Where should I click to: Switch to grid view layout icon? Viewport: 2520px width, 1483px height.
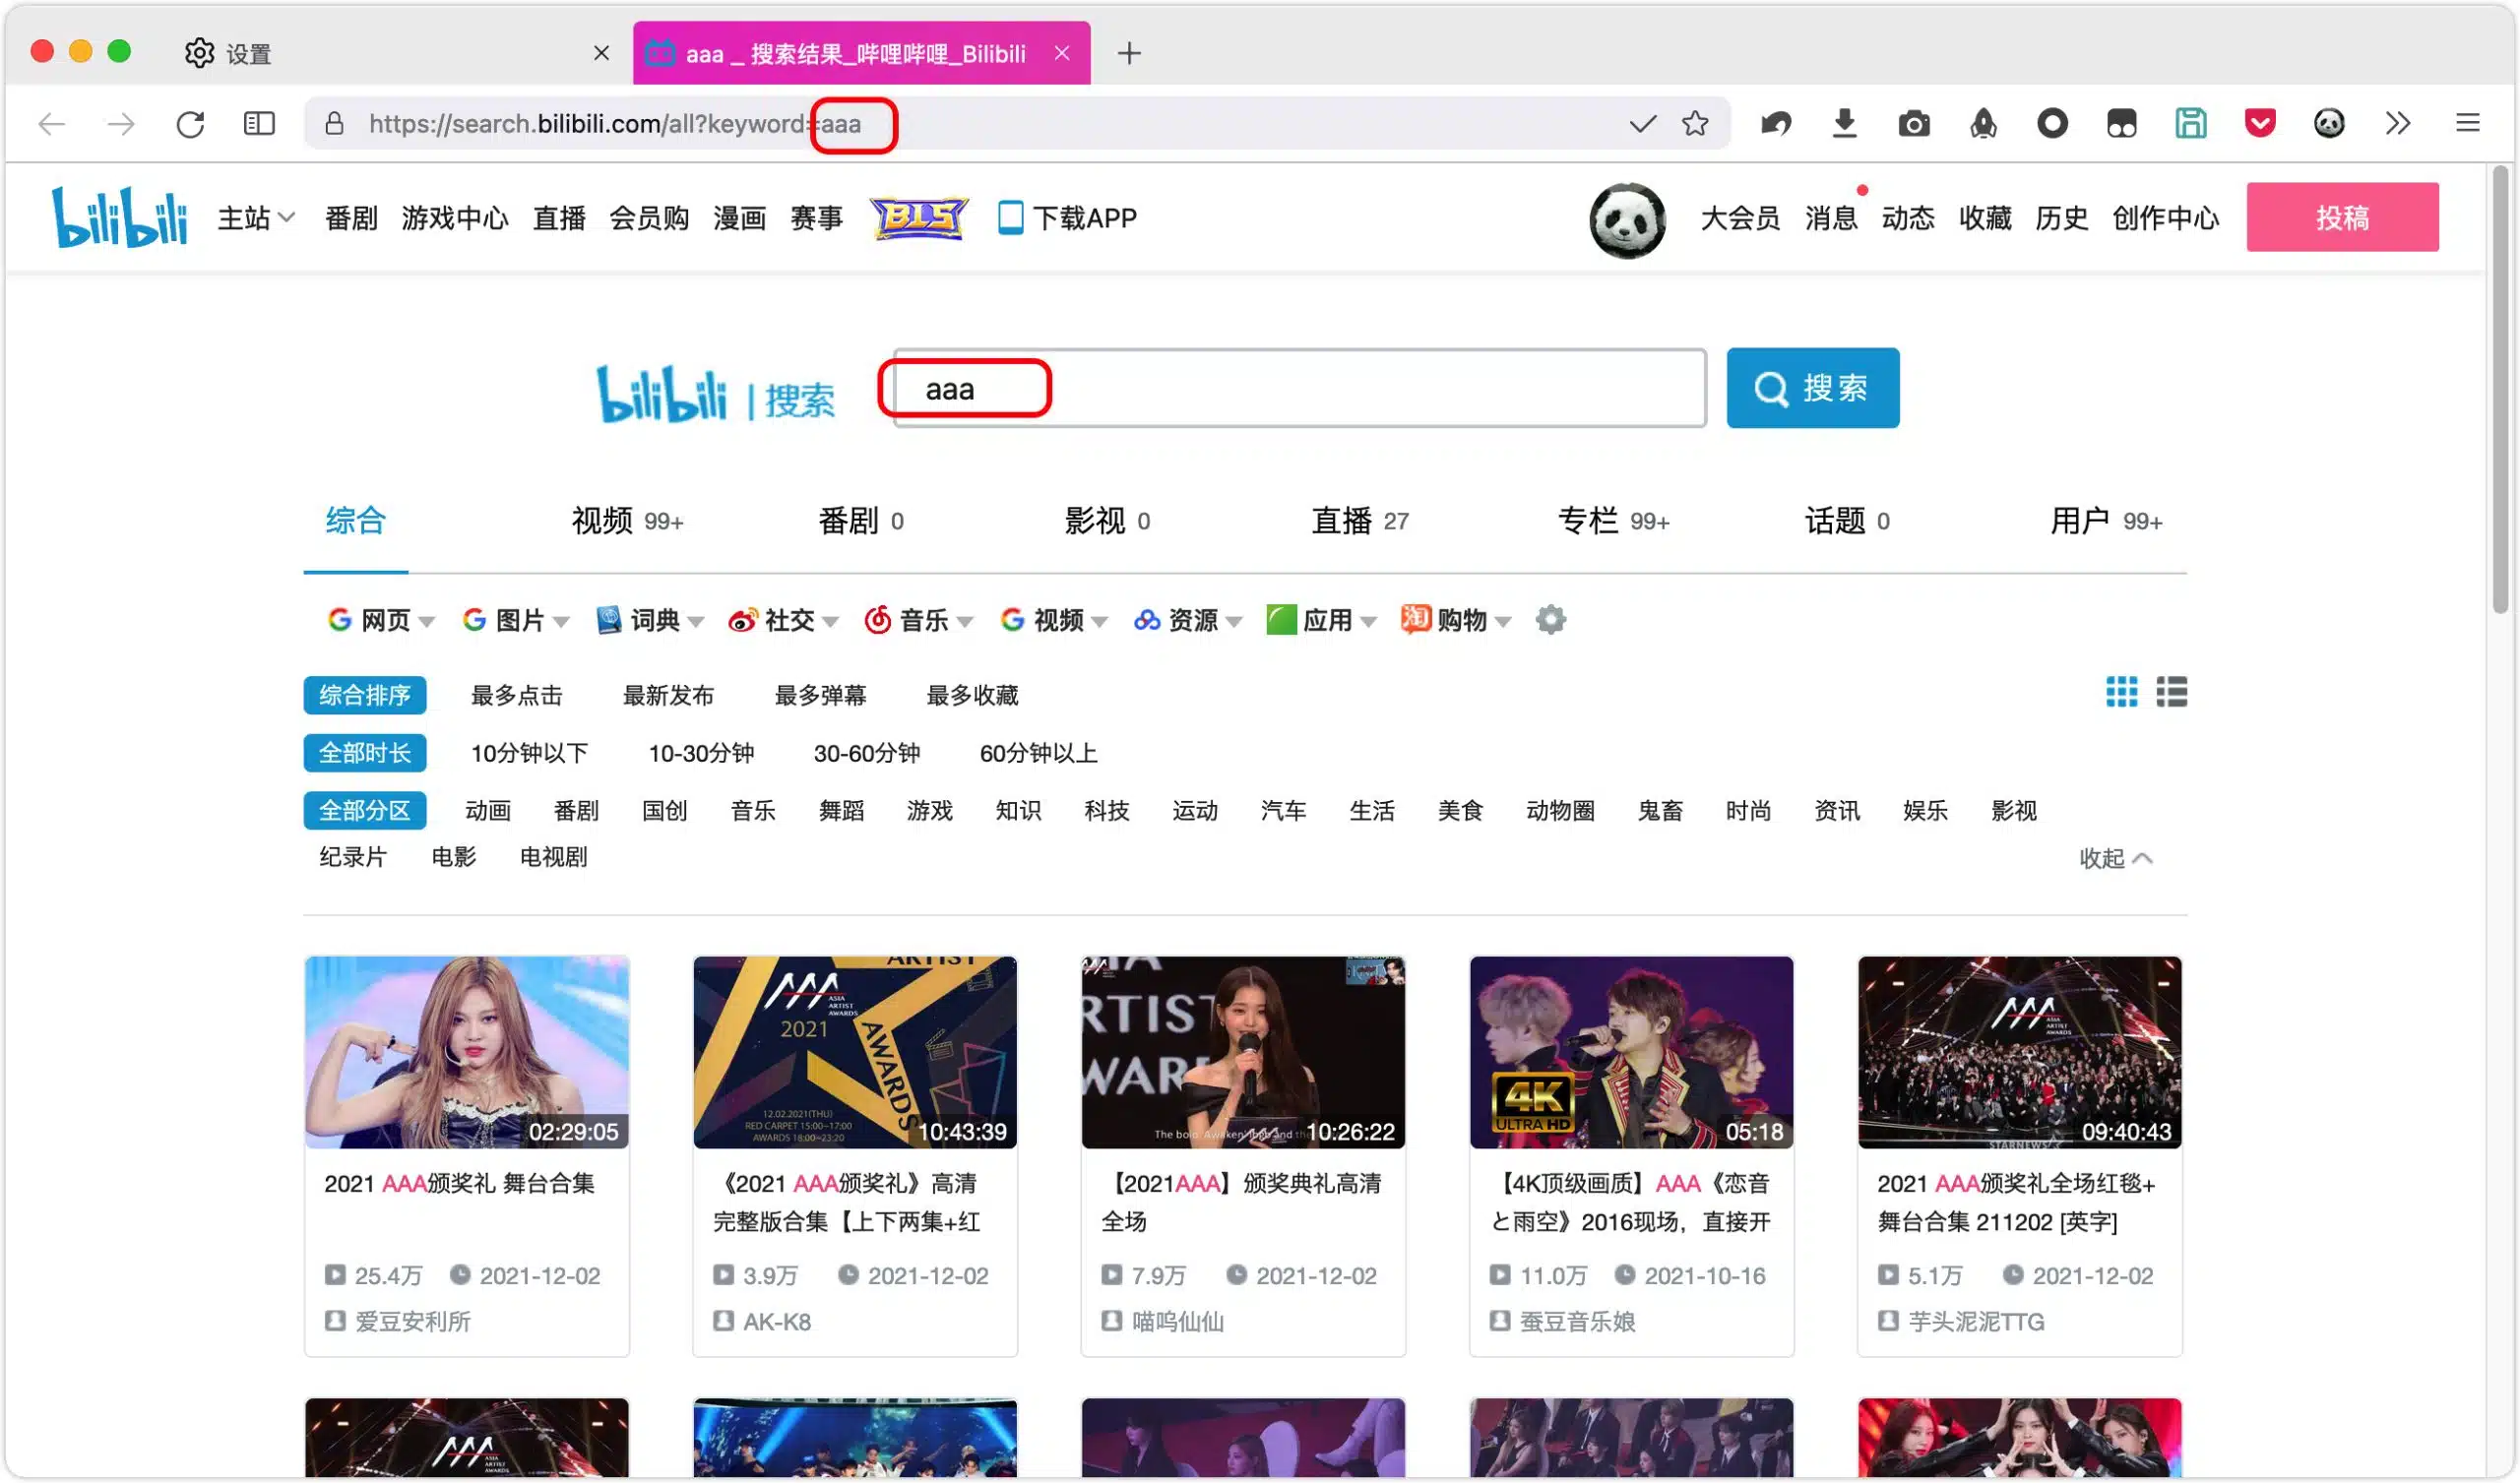2120,692
